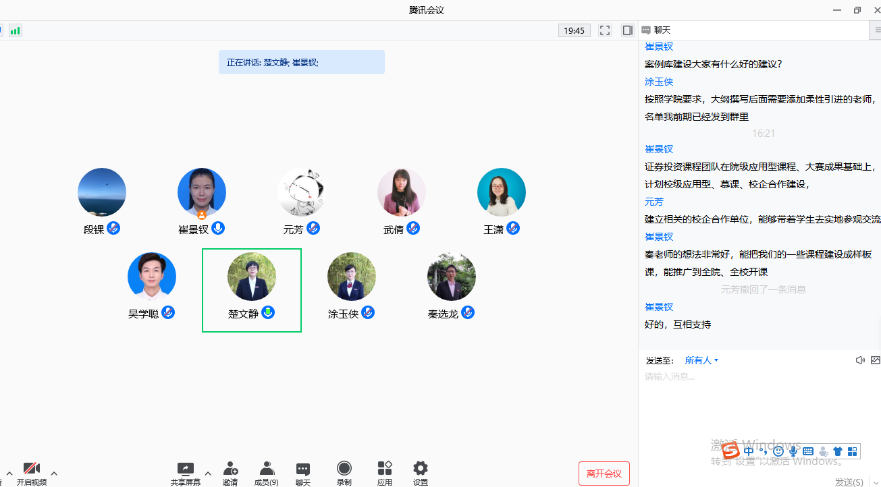Expand the arrow beside 共享屏幕
The image size is (881, 487).
pyautogui.click(x=208, y=473)
